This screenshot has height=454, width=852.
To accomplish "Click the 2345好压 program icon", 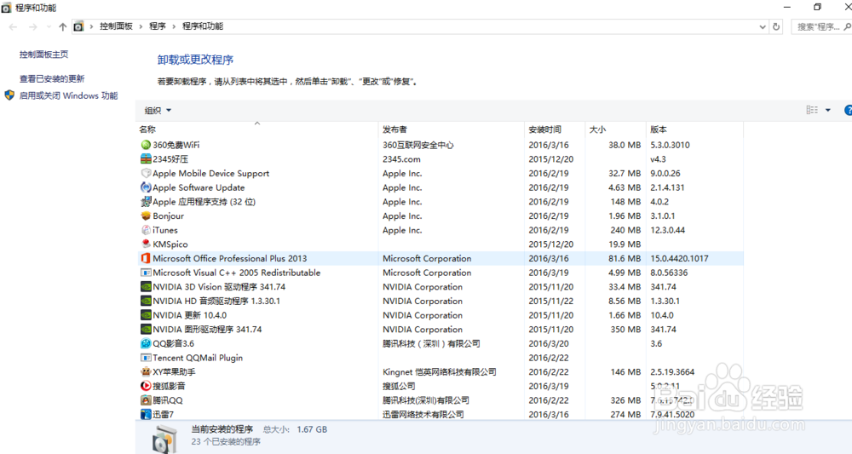I will [146, 159].
